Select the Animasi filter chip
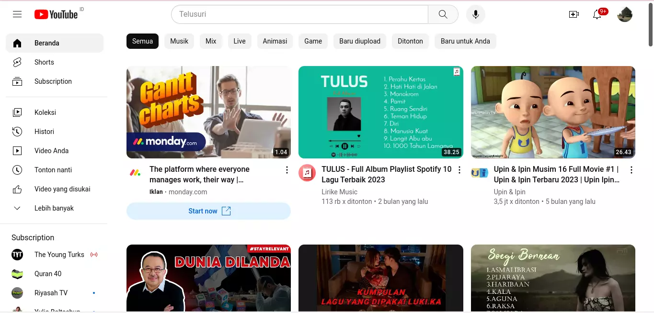The height and width of the screenshot is (313, 654). [275, 41]
